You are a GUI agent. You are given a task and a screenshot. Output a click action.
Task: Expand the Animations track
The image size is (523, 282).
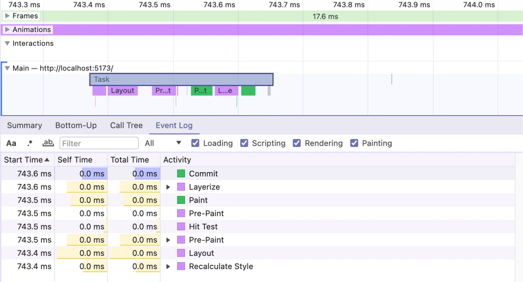[7, 30]
